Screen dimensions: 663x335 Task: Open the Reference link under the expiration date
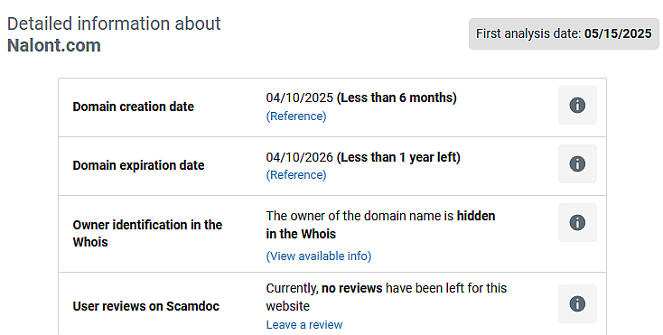[296, 175]
